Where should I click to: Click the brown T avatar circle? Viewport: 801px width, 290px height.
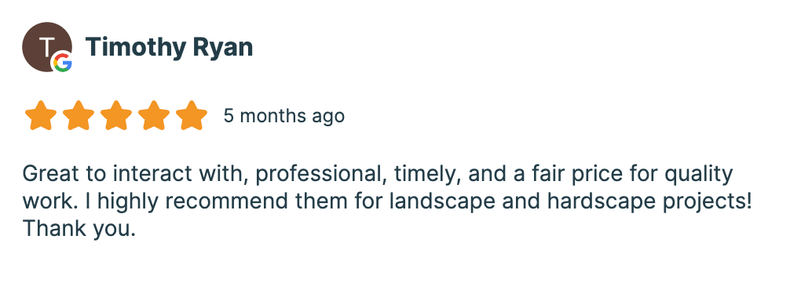coord(47,47)
